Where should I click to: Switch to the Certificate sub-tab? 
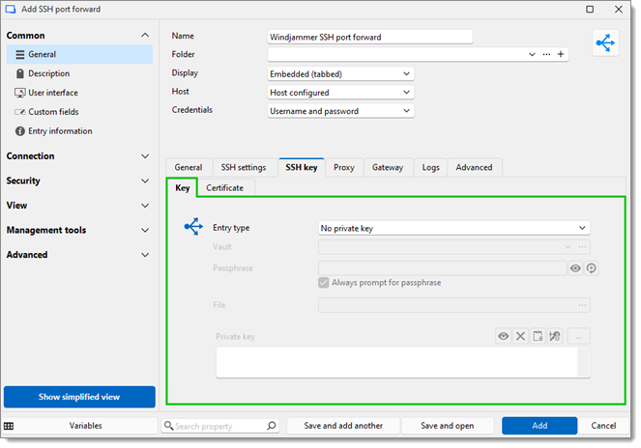pyautogui.click(x=224, y=187)
